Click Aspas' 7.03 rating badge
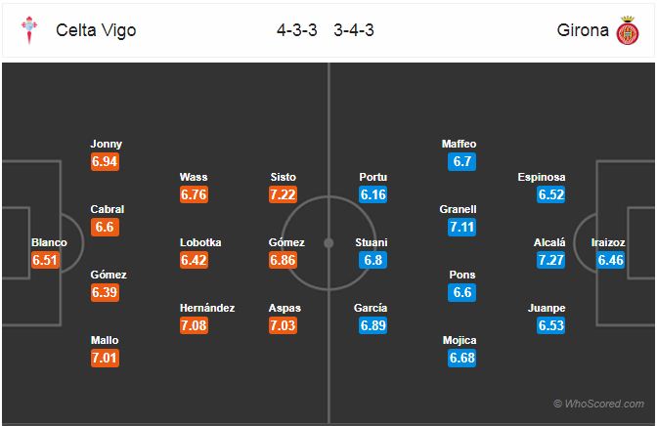The image size is (657, 426). (283, 325)
